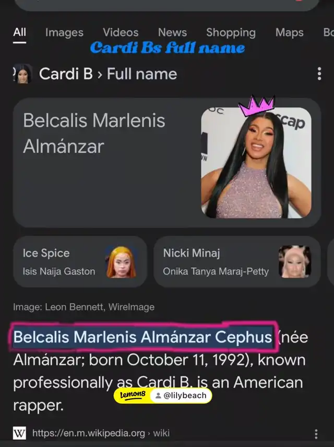Open the Ice Spice full name card
The width and height of the screenshot is (334, 447).
80,262
